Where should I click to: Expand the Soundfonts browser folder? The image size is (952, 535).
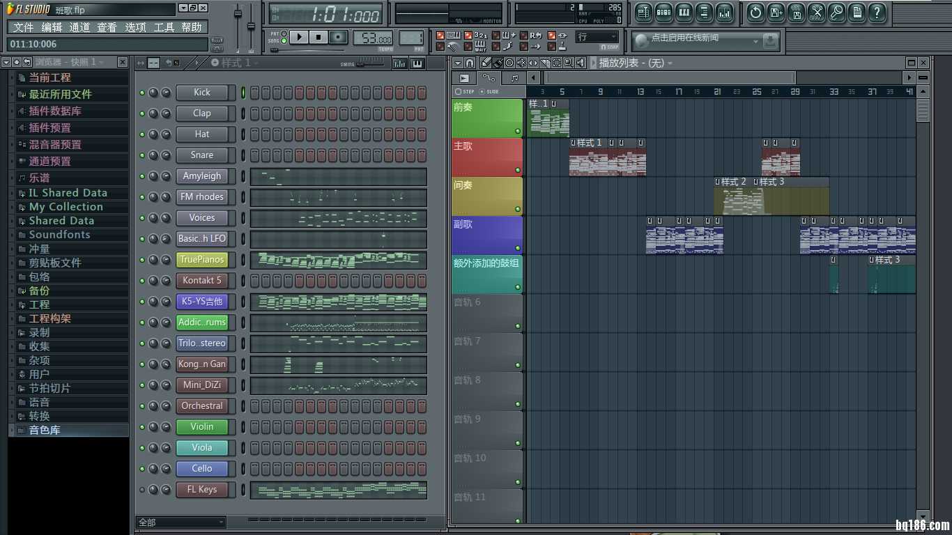(70, 235)
